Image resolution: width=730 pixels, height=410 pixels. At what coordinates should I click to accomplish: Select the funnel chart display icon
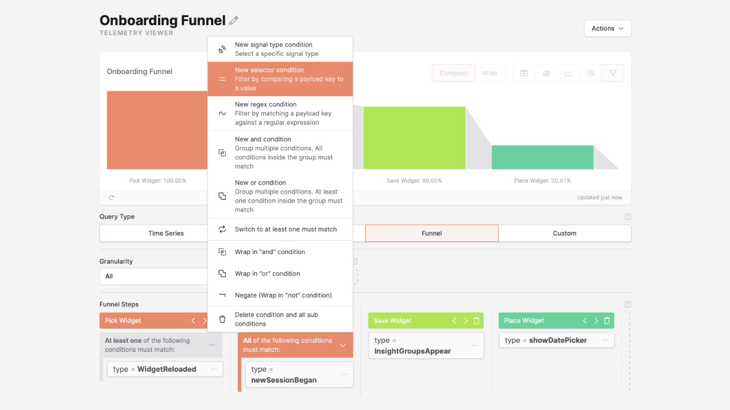tap(613, 73)
